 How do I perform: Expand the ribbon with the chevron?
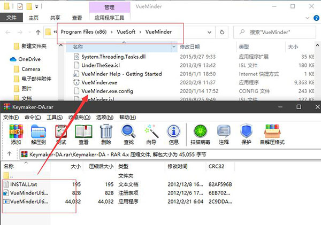click(307, 18)
